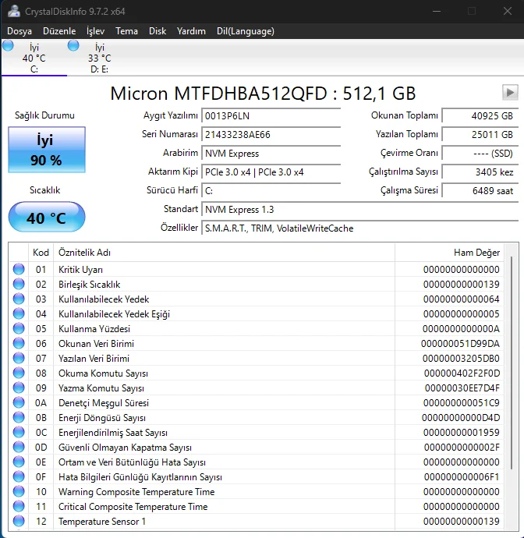The image size is (524, 538).
Task: Click the CrystalDiskInfo app icon in title bar
Action: pos(13,11)
